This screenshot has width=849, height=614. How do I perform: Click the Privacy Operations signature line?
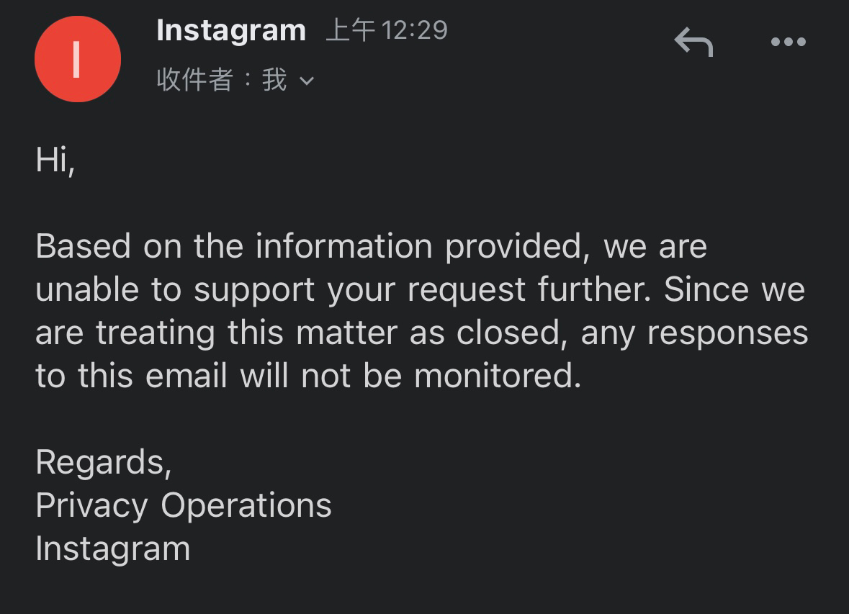tap(184, 506)
